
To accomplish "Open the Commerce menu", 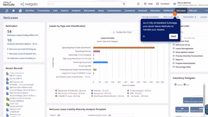I will tap(129, 11).
